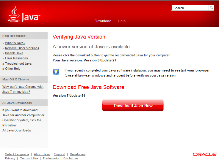The height and width of the screenshot is (162, 219).
Task: Click Privacy footer link
Action: coord(10,158)
